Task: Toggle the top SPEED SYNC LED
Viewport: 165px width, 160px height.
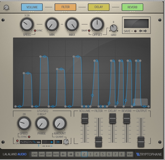Action: click(35, 30)
